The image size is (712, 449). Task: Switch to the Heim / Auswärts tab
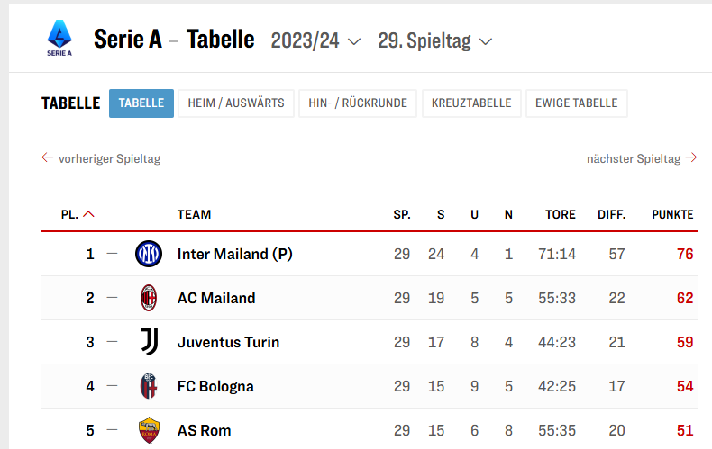point(236,103)
